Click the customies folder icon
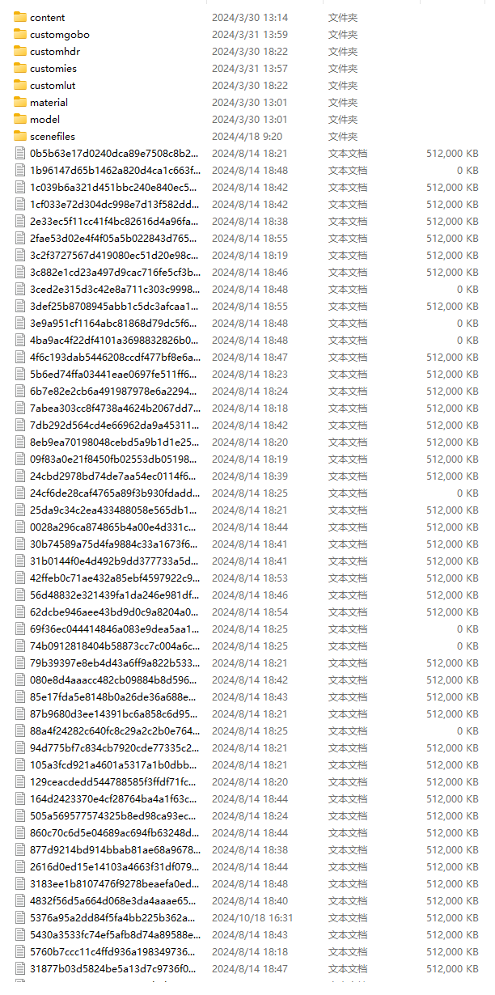The height and width of the screenshot is (995, 495). point(20,68)
